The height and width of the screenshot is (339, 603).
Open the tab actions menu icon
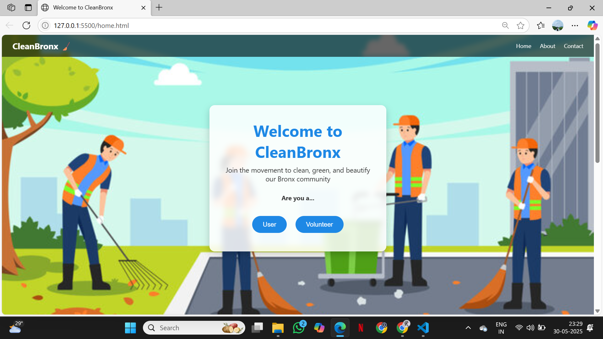[x=28, y=8]
